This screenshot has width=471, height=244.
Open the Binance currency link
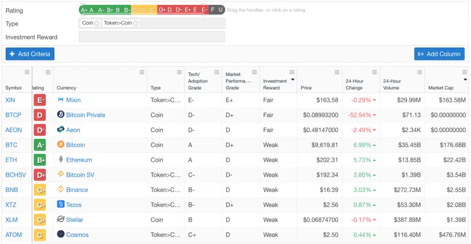pyautogui.click(x=77, y=190)
